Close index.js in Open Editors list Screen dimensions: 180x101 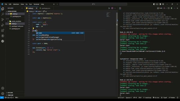coord(9,14)
